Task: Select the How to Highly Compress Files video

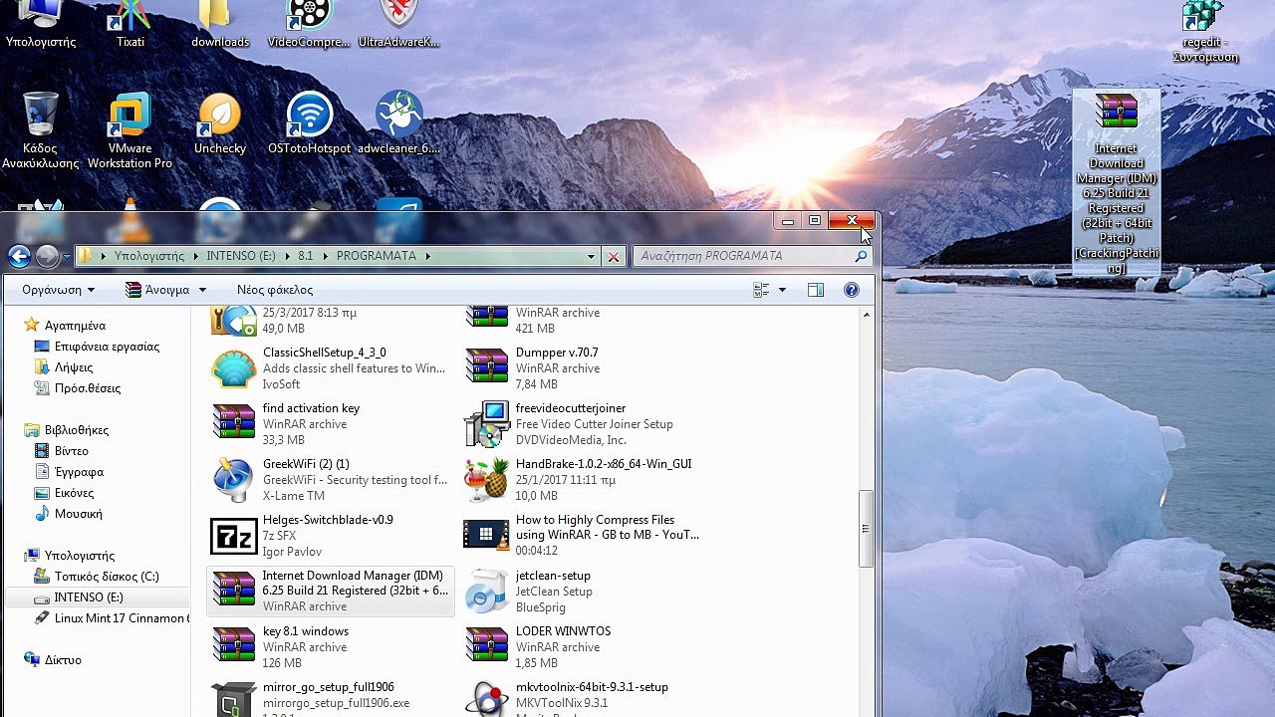Action: pos(583,536)
